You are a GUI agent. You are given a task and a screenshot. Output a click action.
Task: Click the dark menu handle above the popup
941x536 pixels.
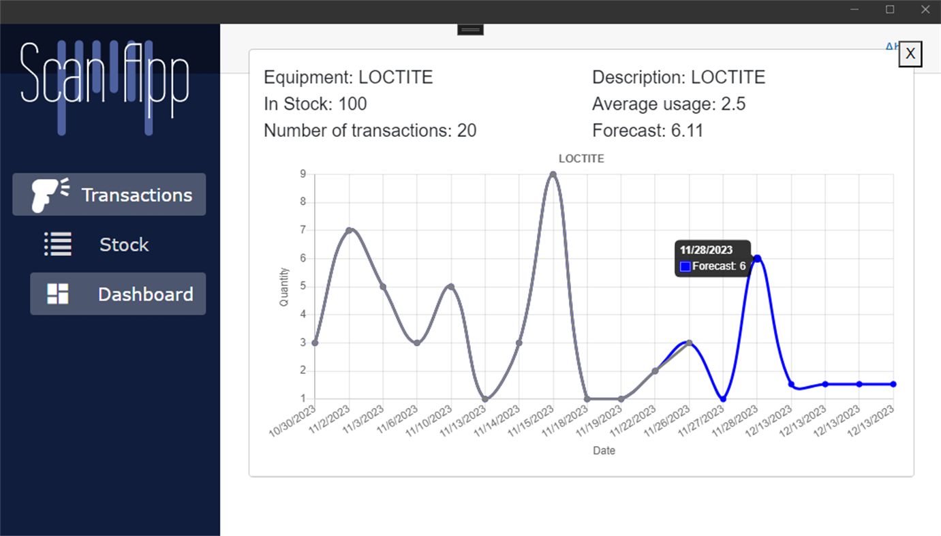(x=469, y=29)
